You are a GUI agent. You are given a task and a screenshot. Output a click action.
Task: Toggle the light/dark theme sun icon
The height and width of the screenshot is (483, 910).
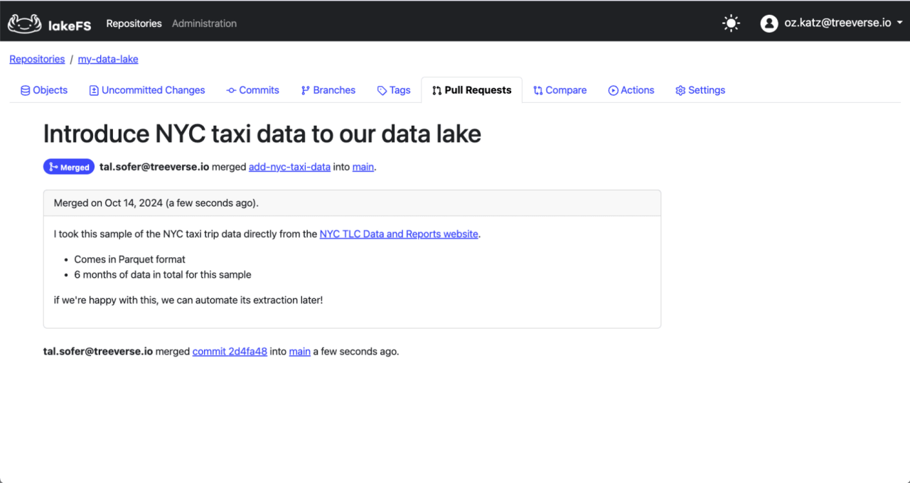pyautogui.click(x=731, y=23)
